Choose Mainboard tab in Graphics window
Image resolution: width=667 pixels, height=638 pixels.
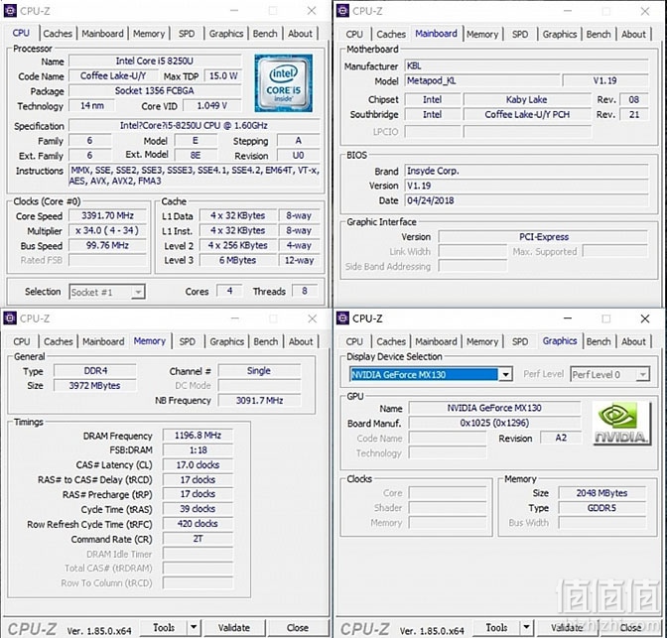point(436,341)
